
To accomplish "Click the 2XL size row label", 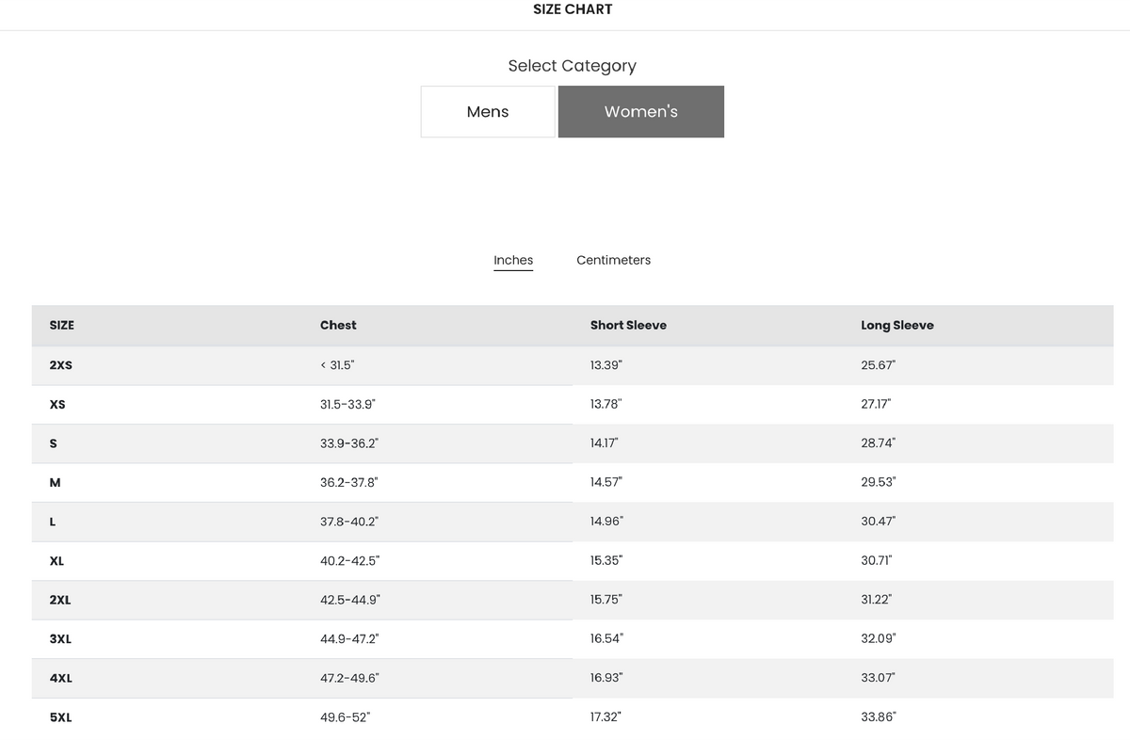I will click(60, 599).
